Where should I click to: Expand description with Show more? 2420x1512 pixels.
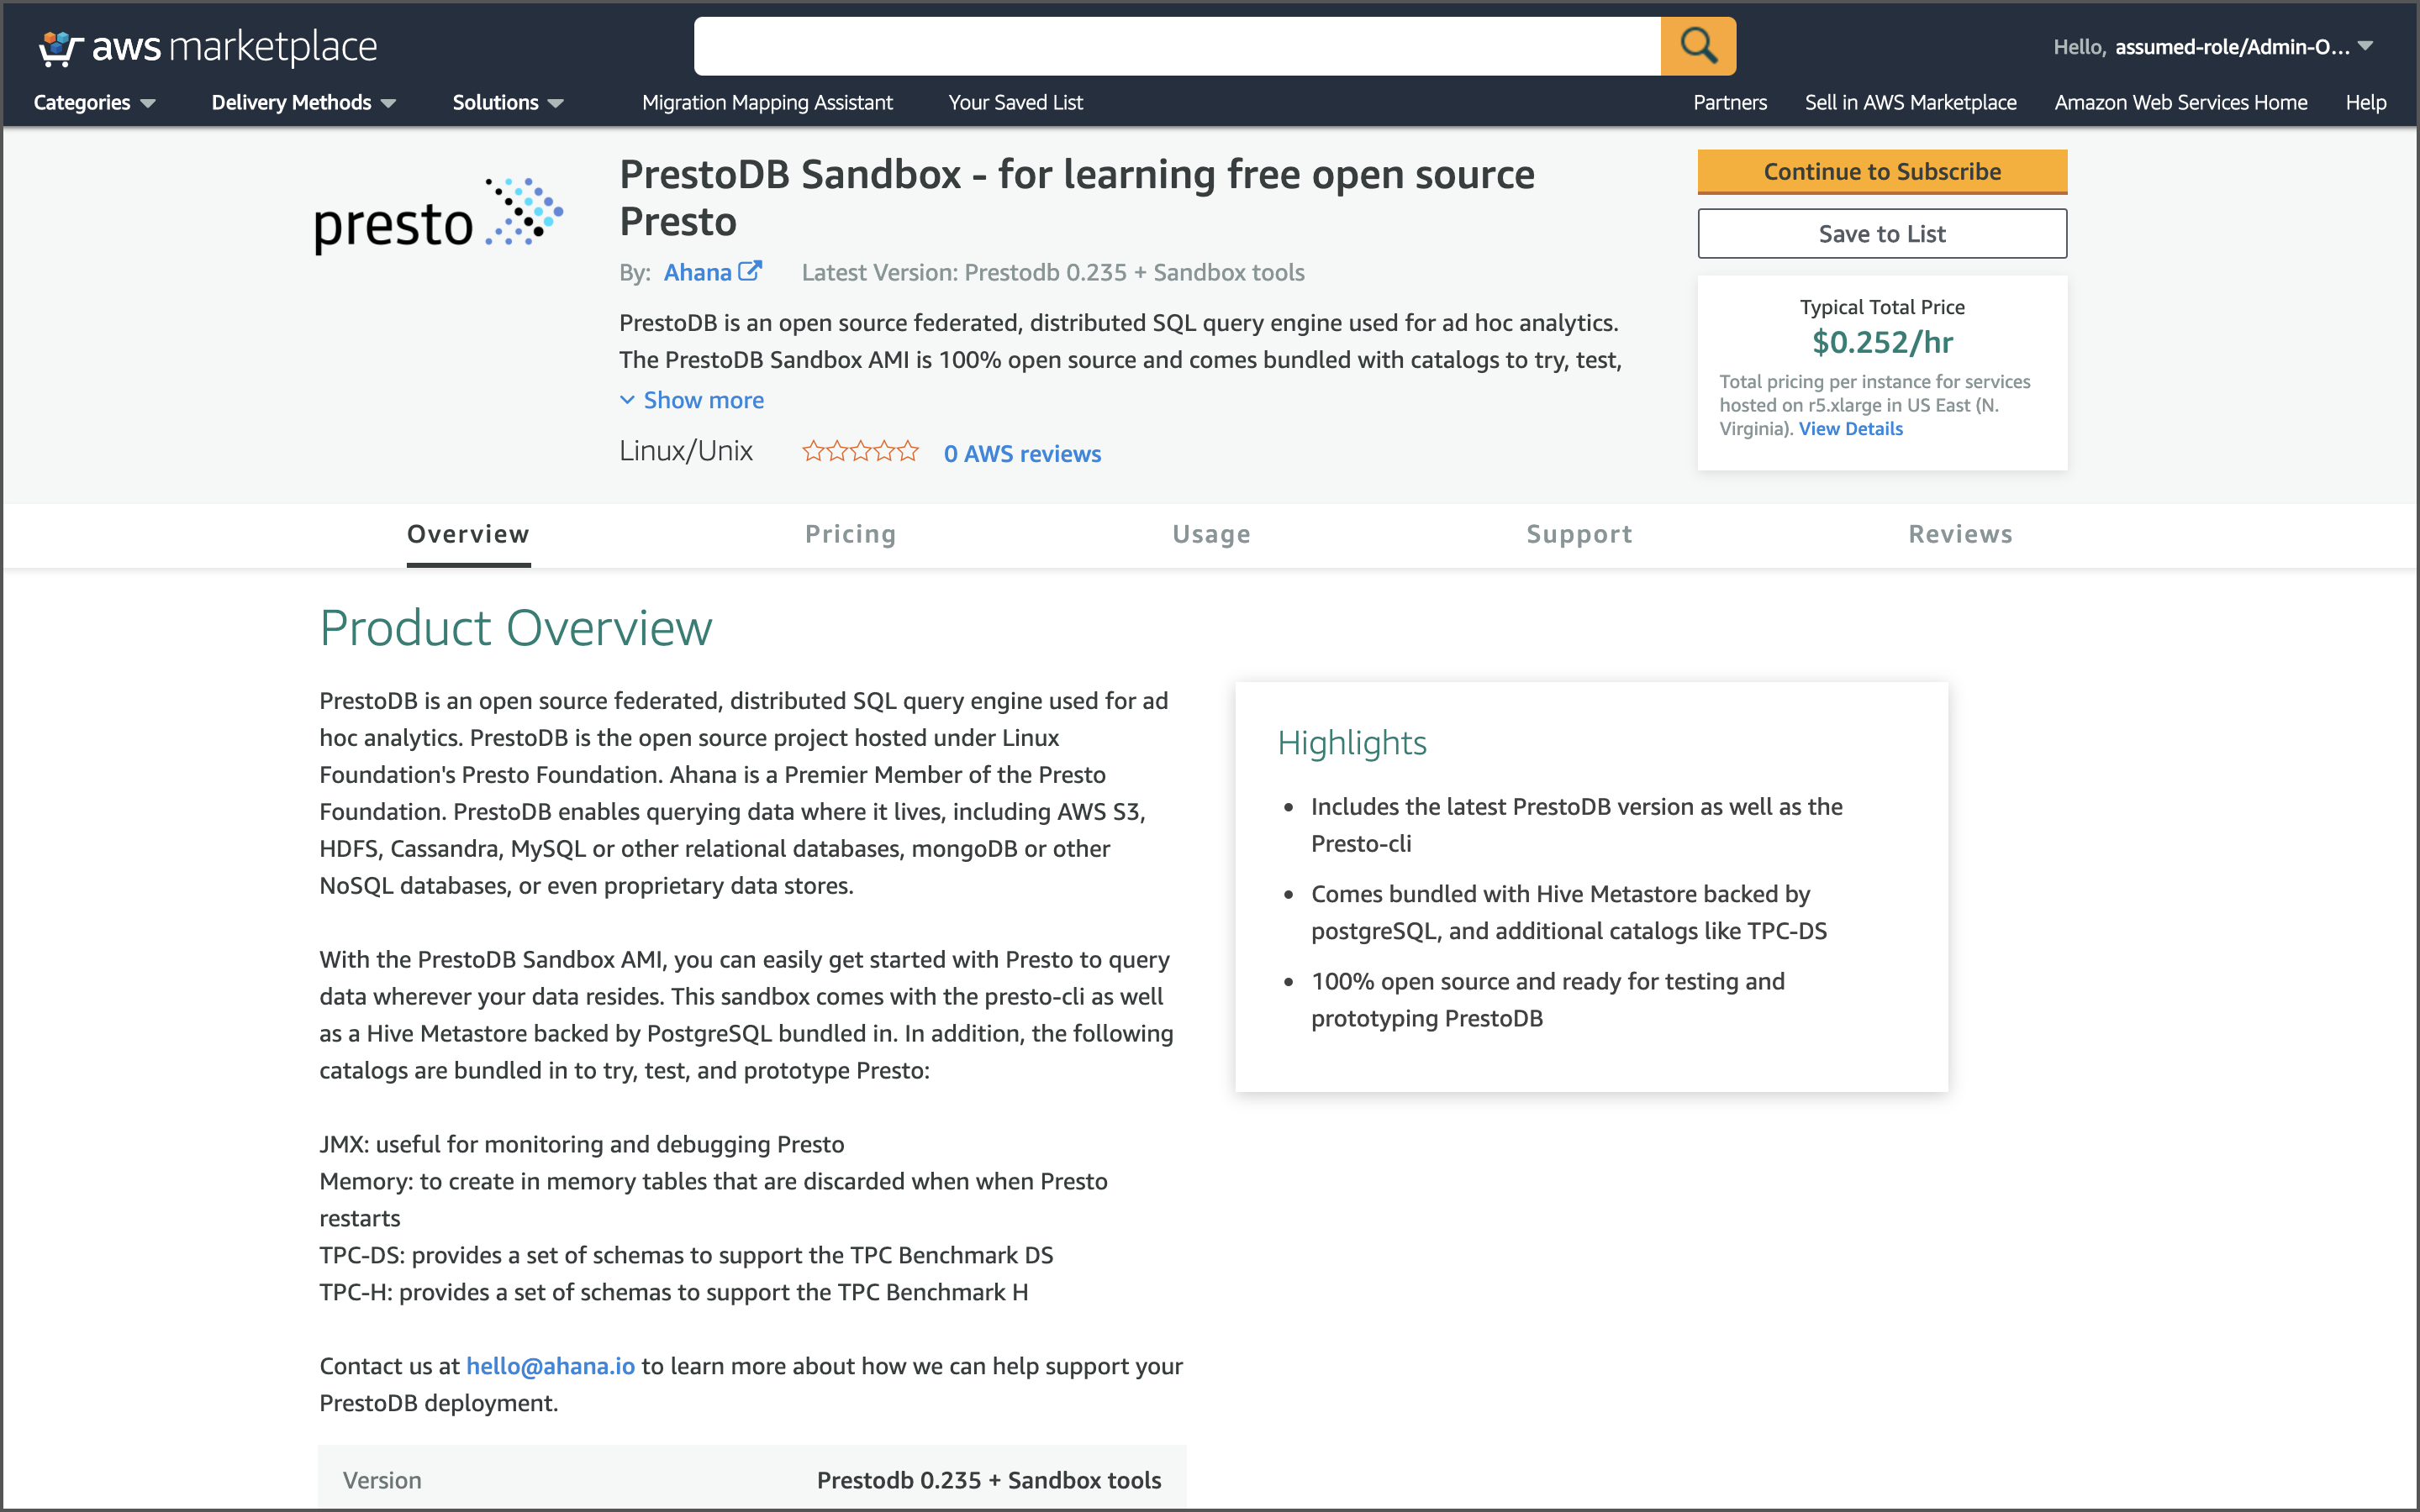coord(702,400)
